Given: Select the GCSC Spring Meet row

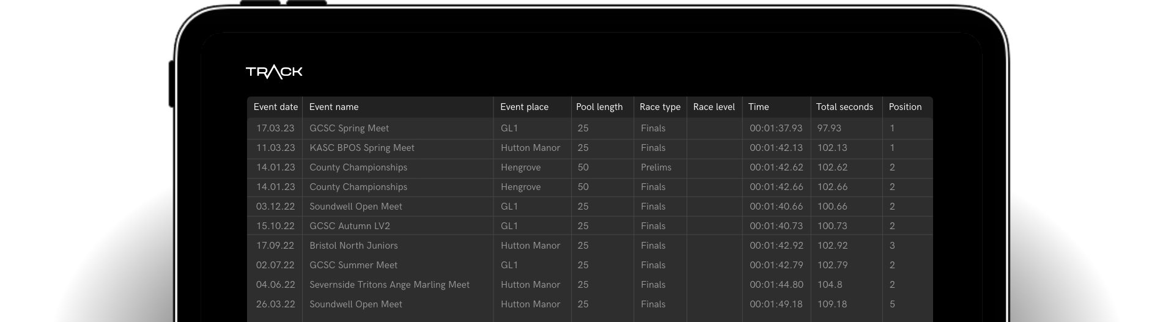Looking at the screenshot, I should 349,128.
